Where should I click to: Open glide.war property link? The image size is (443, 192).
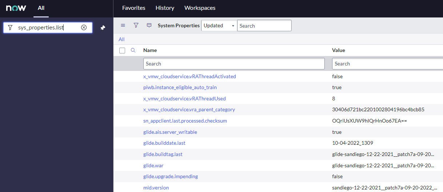click(153, 165)
